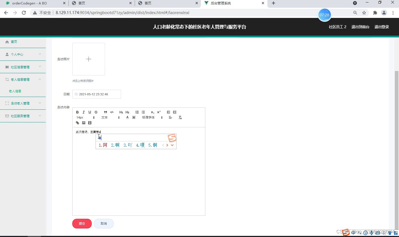The width and height of the screenshot is (399, 237).
Task: Toggle italic formatting in the editor
Action: (83, 112)
